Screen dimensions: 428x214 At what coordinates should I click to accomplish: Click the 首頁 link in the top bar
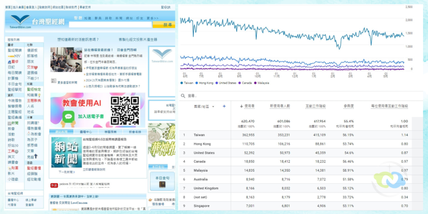pos(8,7)
